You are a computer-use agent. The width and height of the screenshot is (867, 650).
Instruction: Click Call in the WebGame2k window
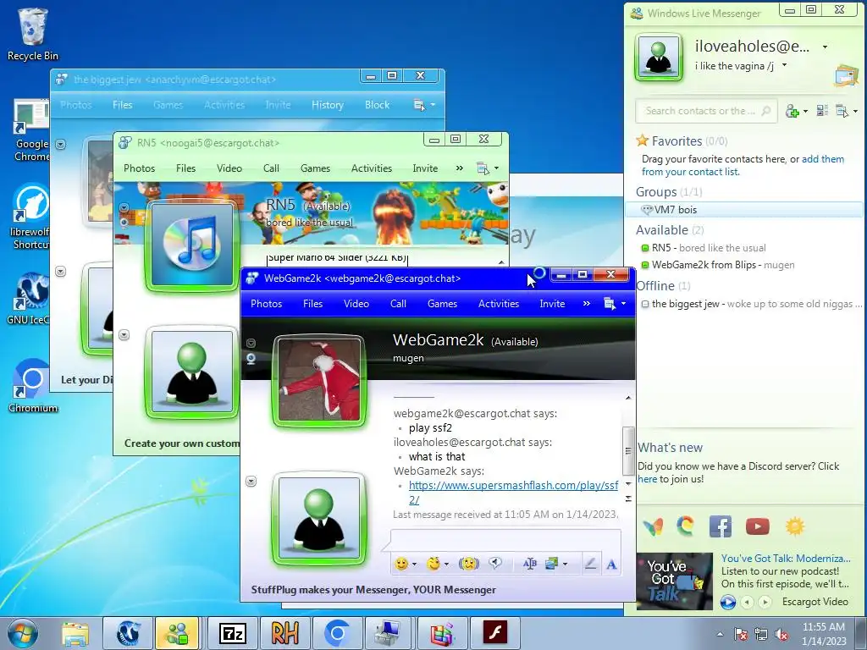click(x=398, y=304)
